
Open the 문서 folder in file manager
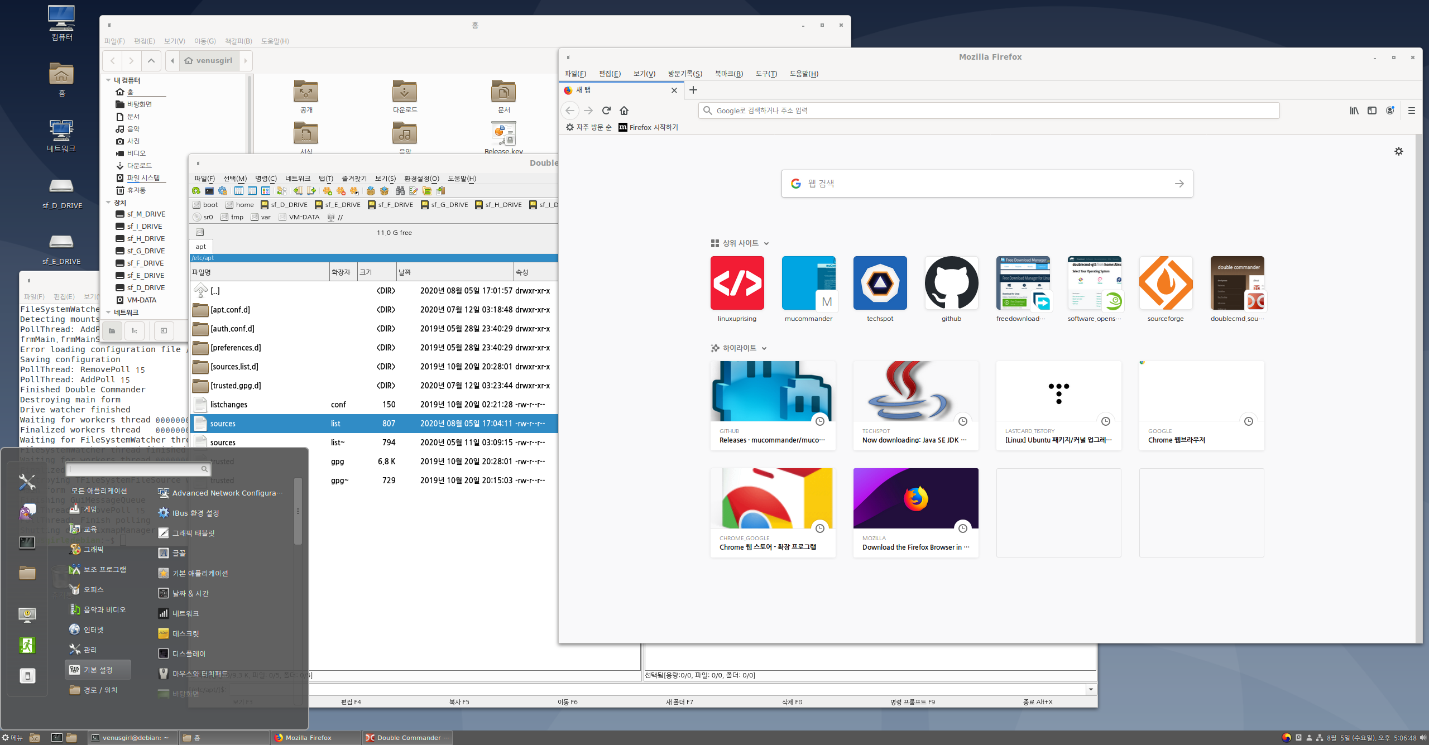(503, 96)
